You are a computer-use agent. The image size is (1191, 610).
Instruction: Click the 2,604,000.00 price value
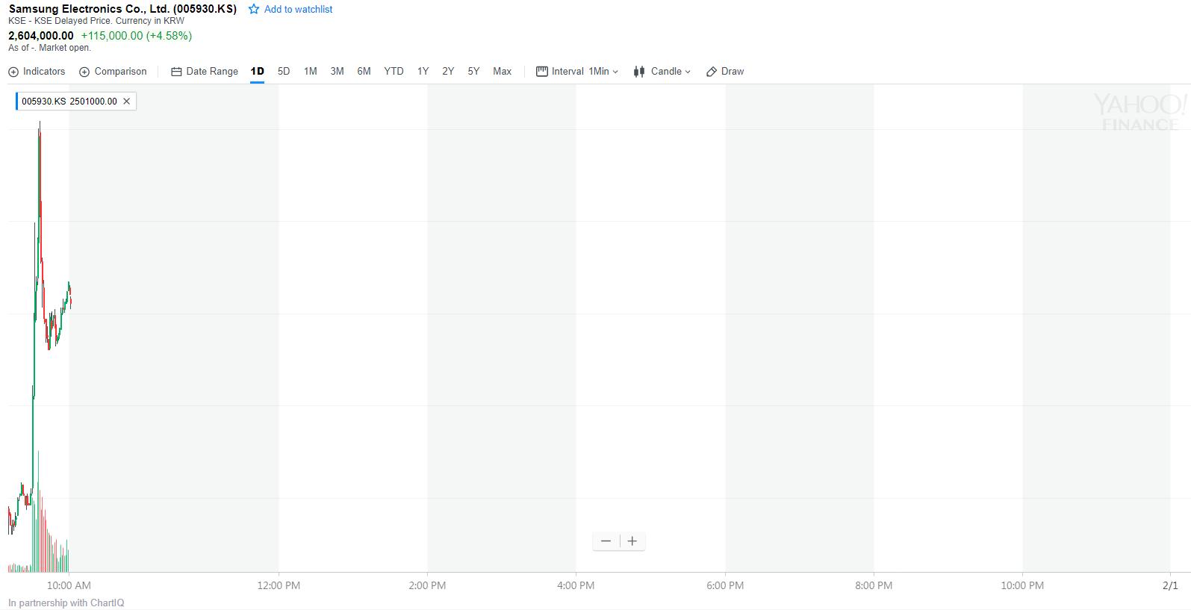tap(41, 36)
